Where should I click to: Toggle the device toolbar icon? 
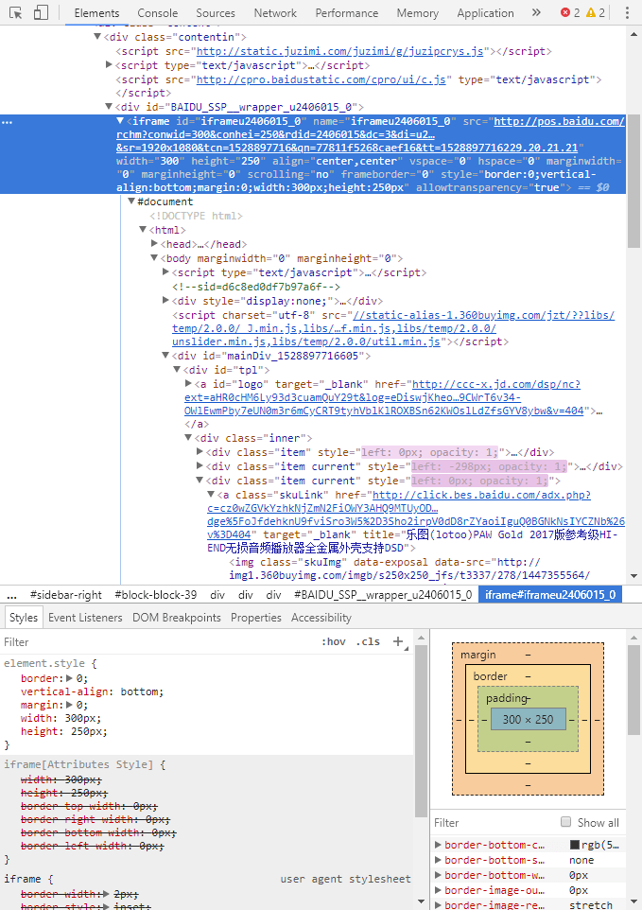pyautogui.click(x=41, y=13)
